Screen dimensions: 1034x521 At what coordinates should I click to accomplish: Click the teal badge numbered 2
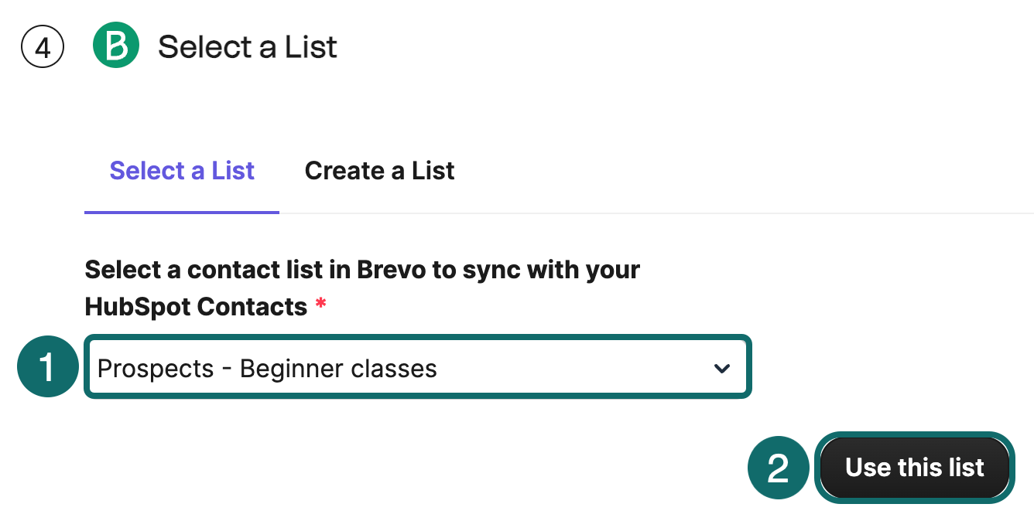778,468
